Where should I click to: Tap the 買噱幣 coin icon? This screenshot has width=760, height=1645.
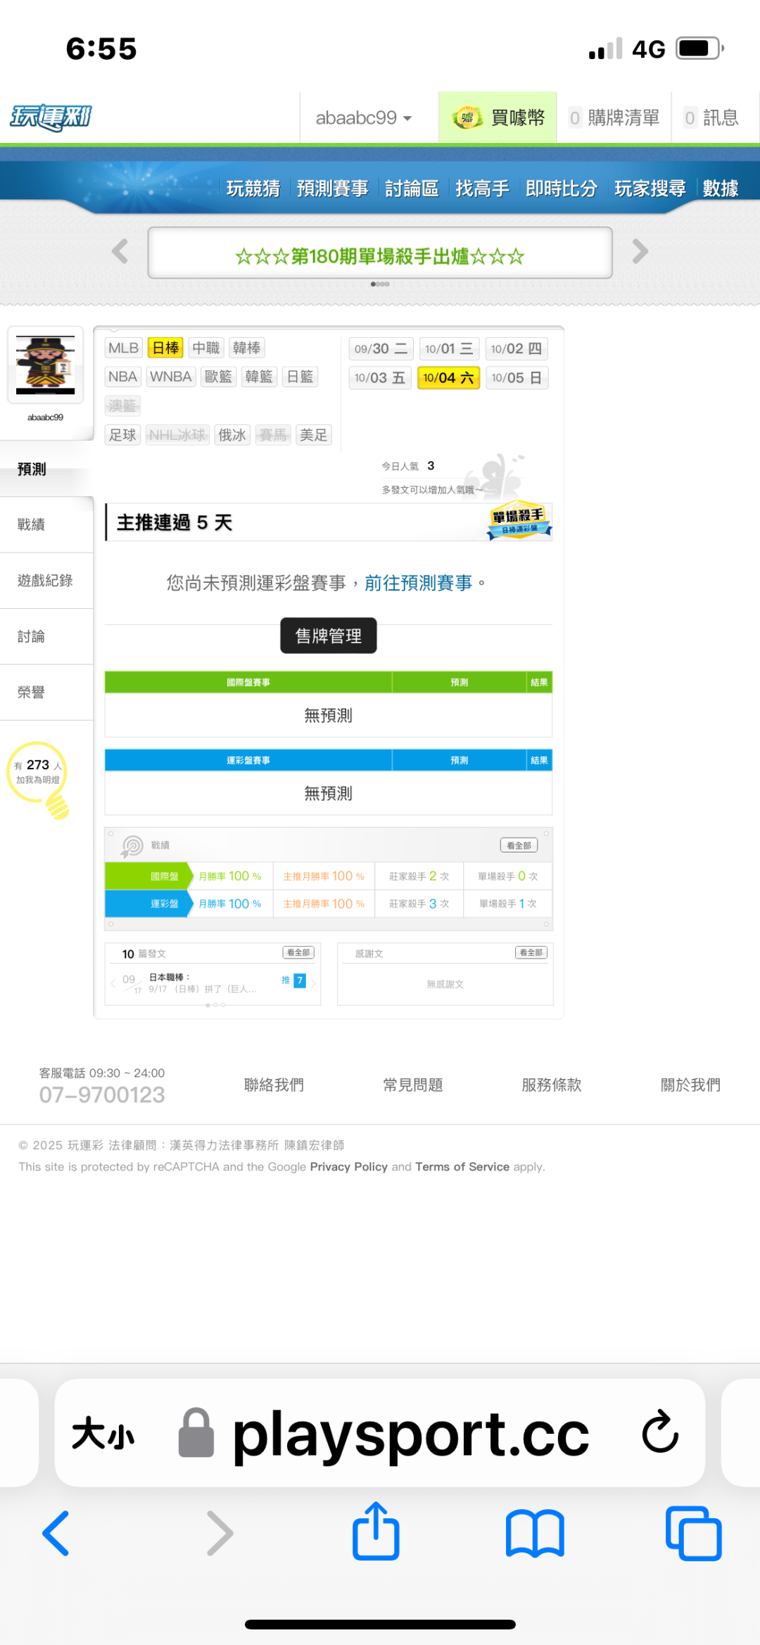(467, 118)
